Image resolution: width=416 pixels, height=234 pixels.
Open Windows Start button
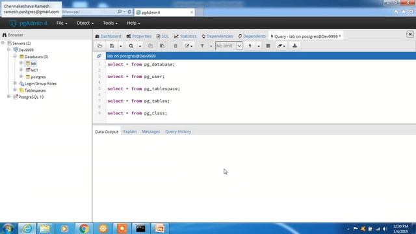pos(8,228)
